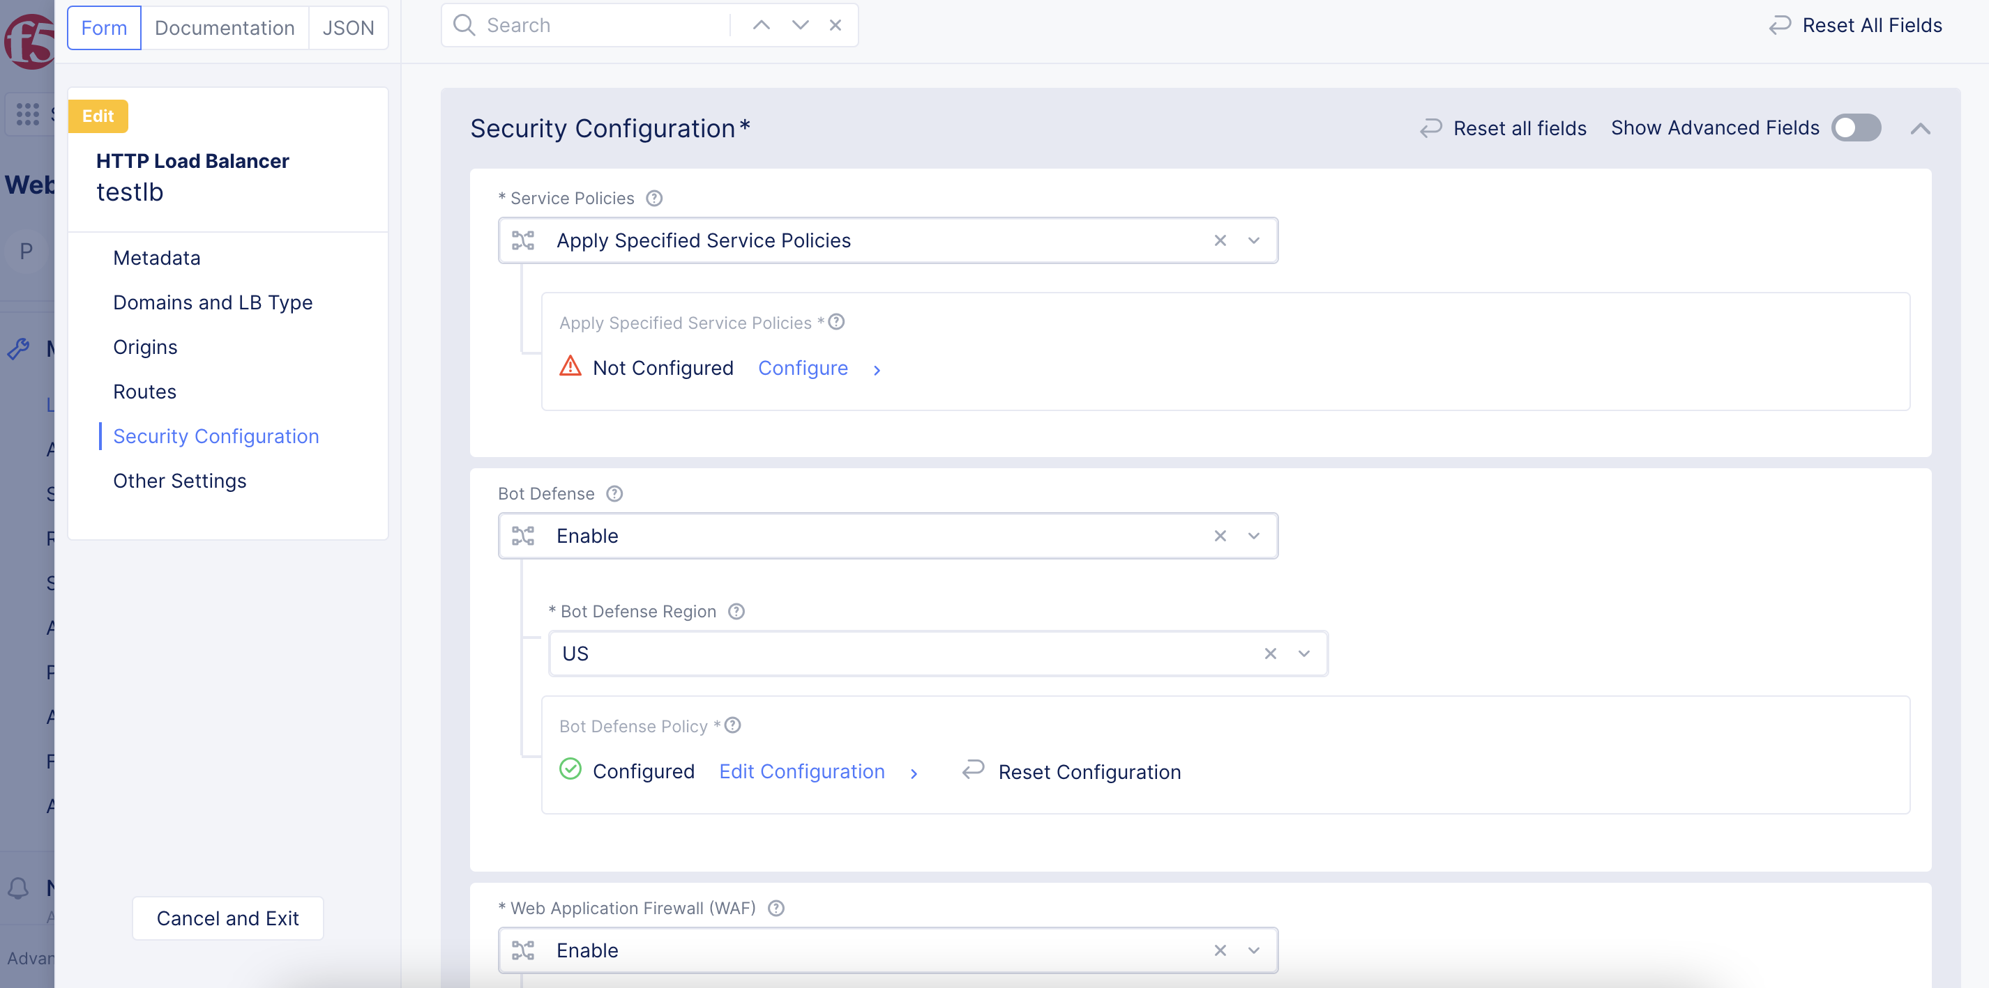Open the Bot Defense Region dropdown
The image size is (1989, 988).
coord(1303,654)
